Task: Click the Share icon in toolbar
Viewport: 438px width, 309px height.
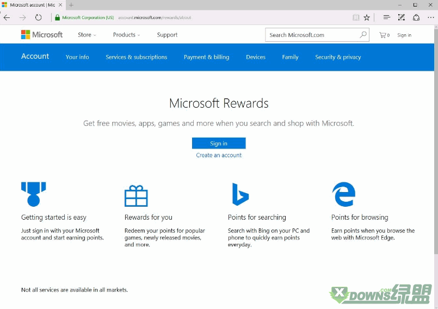Action: pyautogui.click(x=416, y=17)
